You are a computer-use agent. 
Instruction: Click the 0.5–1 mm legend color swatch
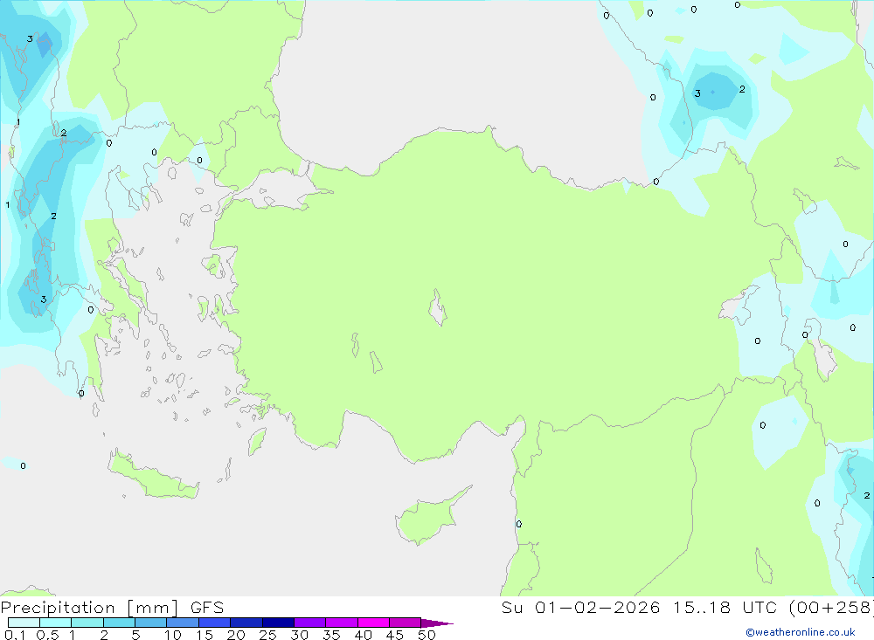[x=55, y=623]
